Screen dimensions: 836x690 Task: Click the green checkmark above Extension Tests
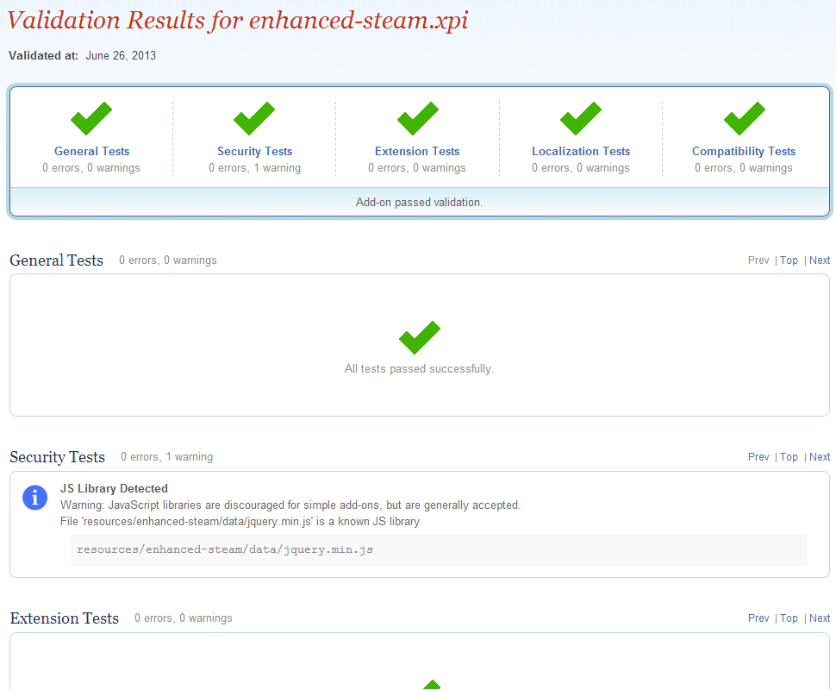tap(418, 118)
